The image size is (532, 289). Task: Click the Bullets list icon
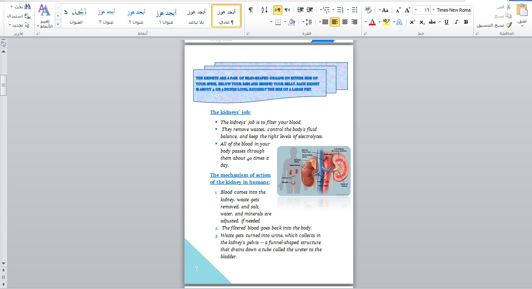click(x=354, y=10)
